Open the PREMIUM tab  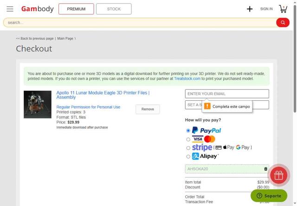click(76, 9)
